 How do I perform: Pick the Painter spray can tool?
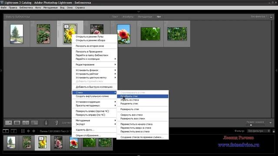(x=46, y=123)
